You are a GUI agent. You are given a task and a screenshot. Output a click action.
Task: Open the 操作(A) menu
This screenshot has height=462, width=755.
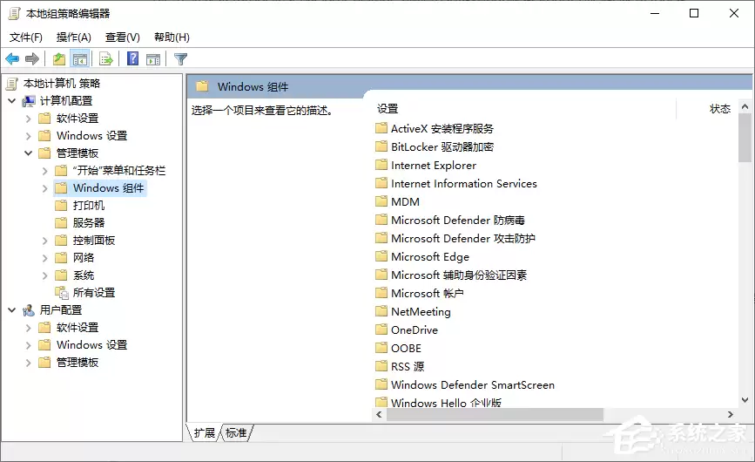tap(74, 37)
